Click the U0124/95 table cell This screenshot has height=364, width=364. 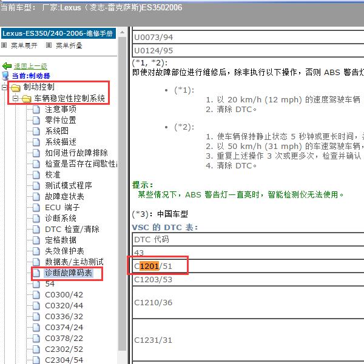pos(248,50)
